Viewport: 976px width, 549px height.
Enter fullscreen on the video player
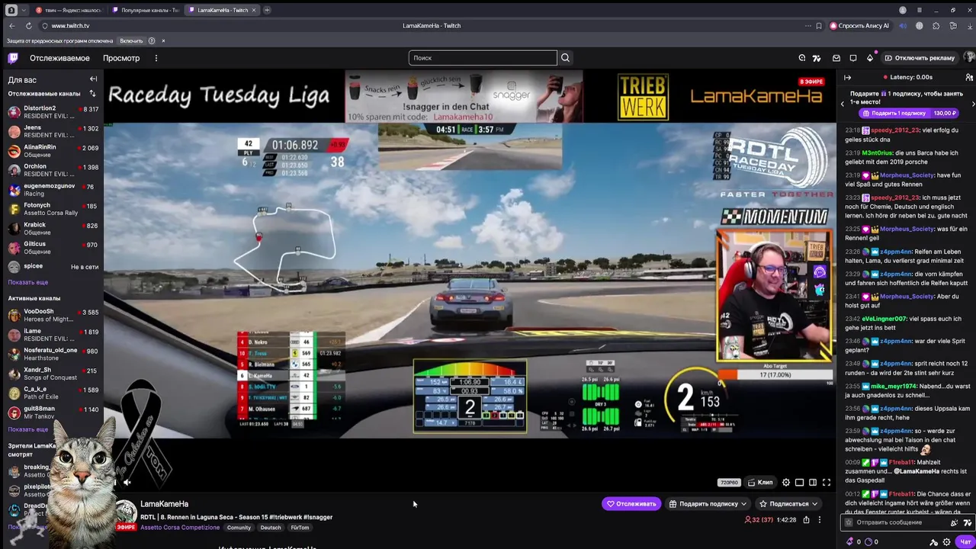[827, 482]
